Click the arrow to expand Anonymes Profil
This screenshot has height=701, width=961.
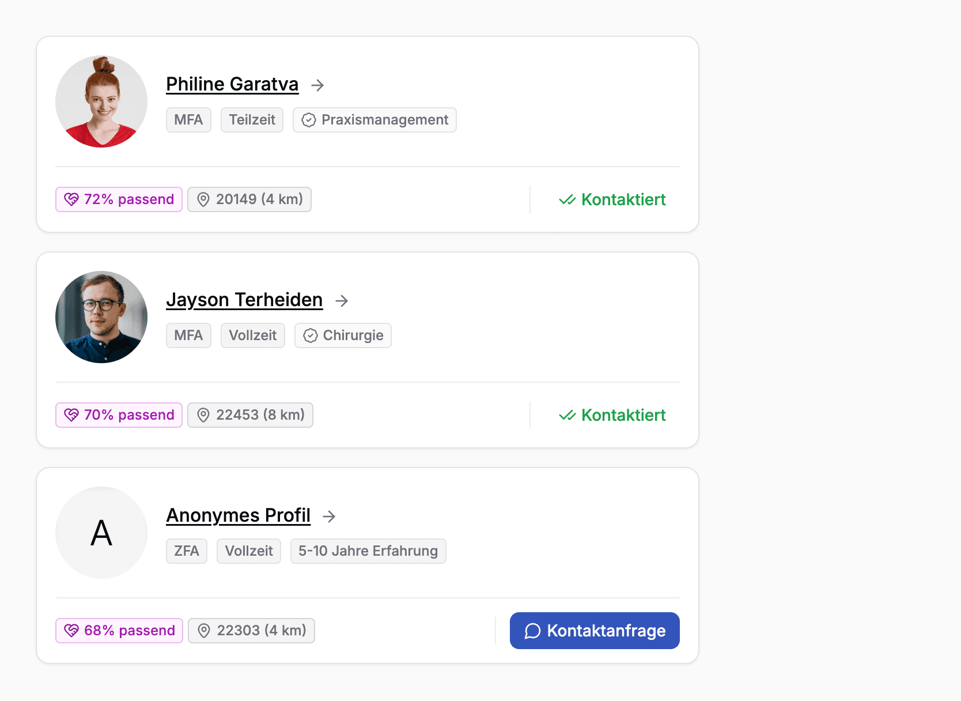point(330,517)
